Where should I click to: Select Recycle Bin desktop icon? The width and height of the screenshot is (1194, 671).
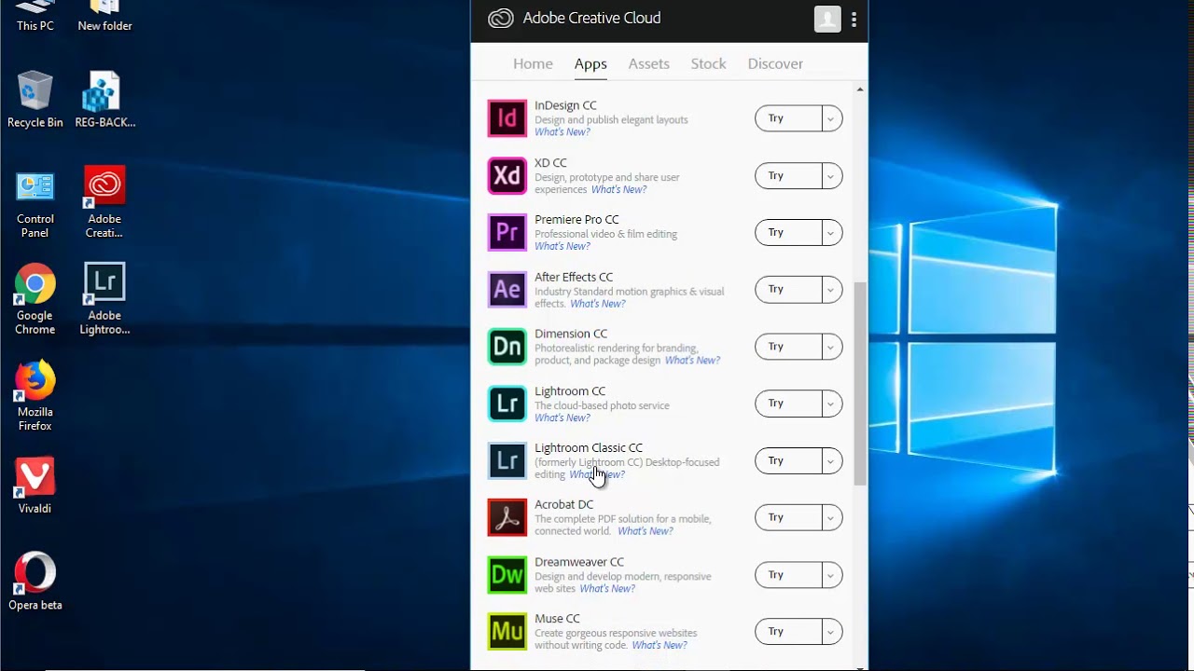point(35,100)
